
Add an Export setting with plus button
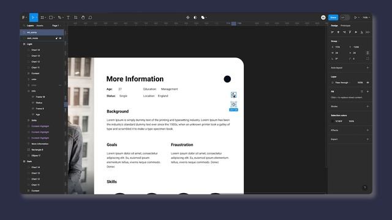click(367, 139)
